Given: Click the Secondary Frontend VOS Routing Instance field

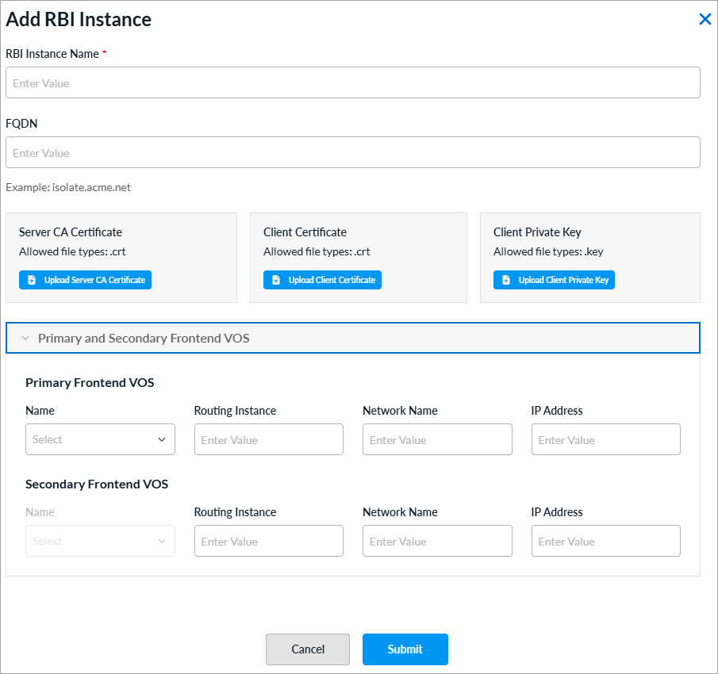Looking at the screenshot, I should [x=268, y=541].
